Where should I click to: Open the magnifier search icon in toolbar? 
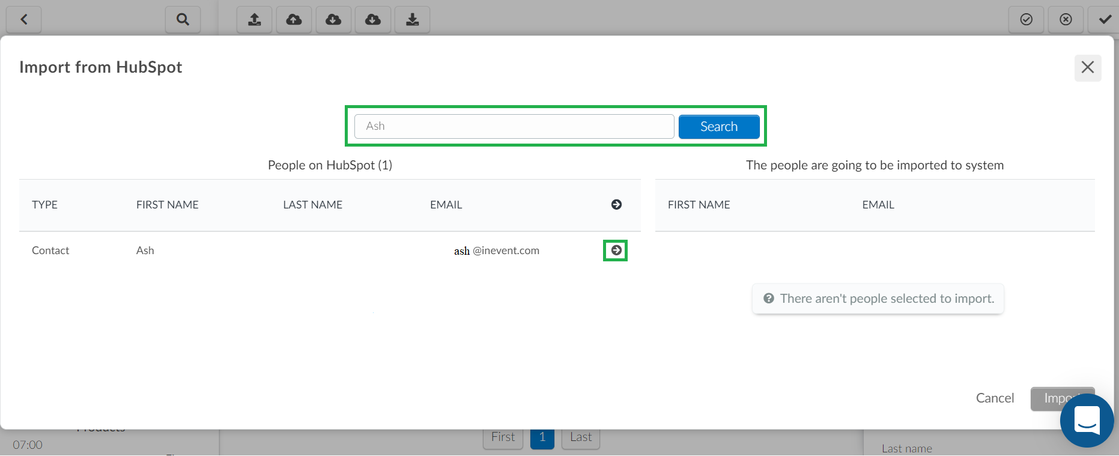pyautogui.click(x=183, y=20)
